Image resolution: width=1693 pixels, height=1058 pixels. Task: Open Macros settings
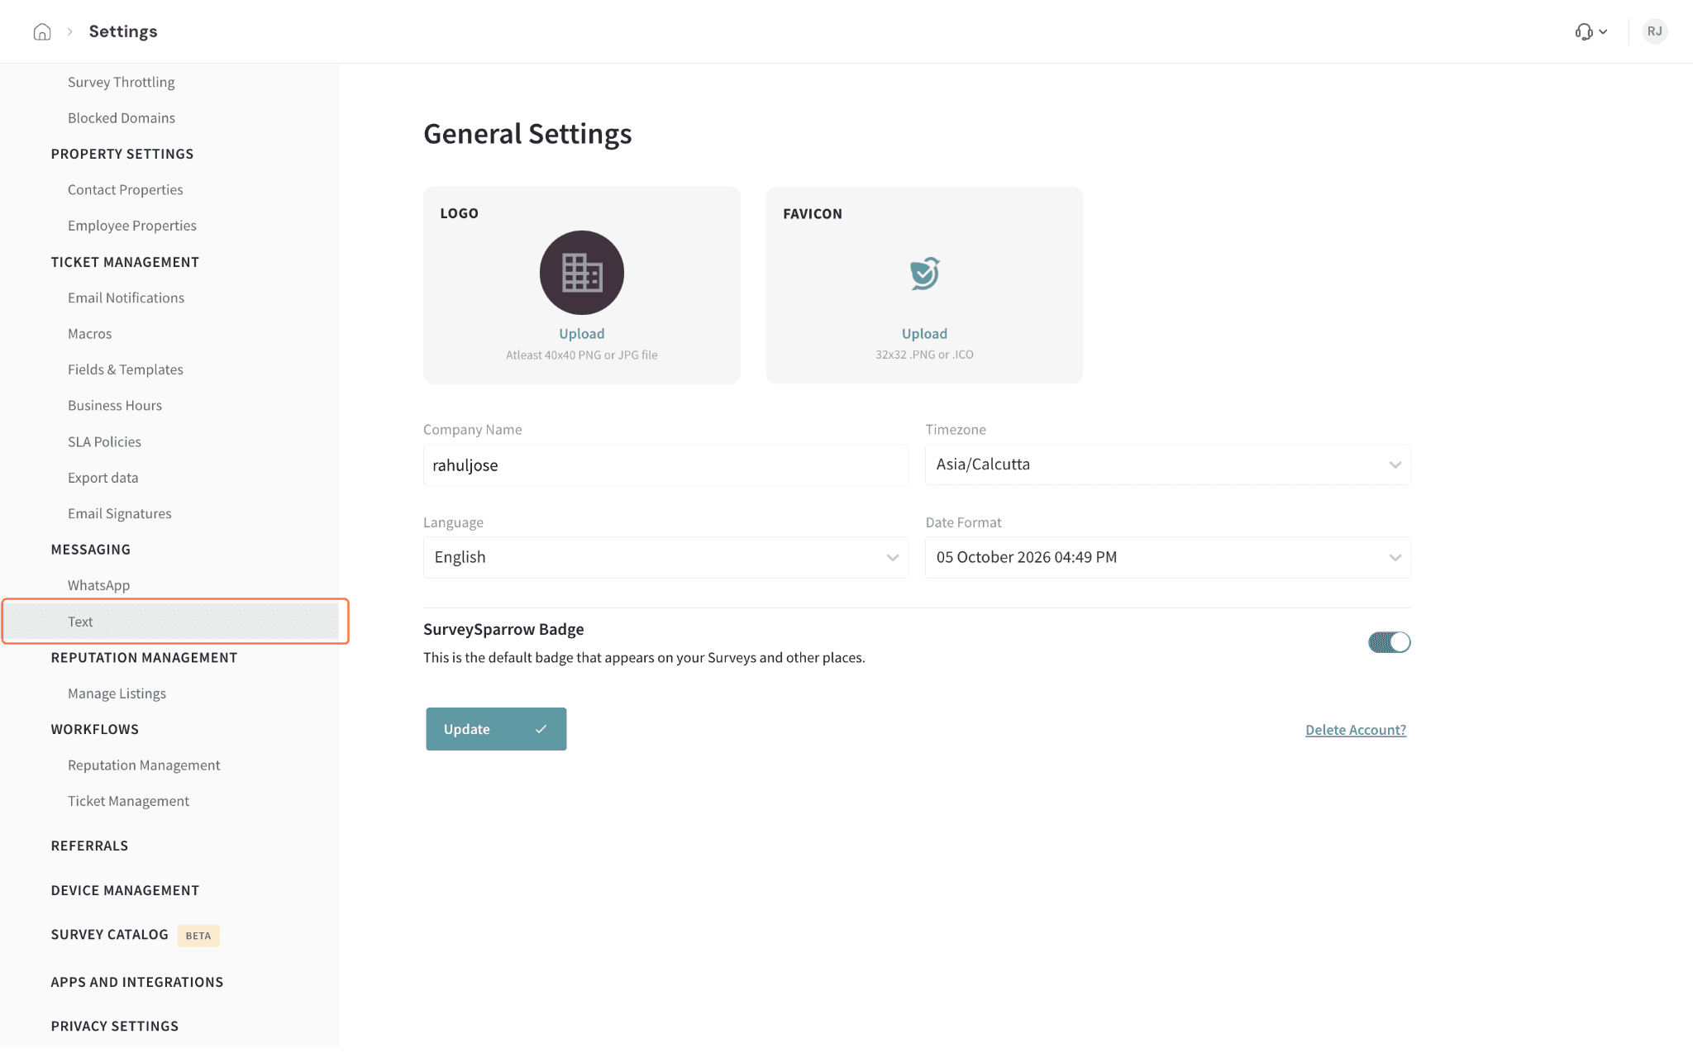click(89, 334)
